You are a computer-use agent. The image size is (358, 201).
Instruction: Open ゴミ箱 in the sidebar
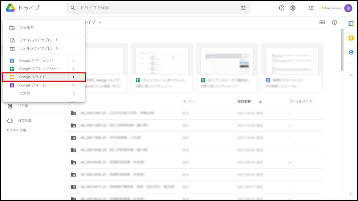(23, 106)
